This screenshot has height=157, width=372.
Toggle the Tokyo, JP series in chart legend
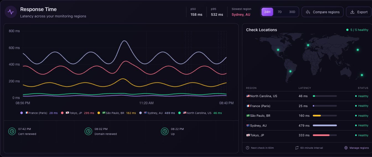pos(77,113)
